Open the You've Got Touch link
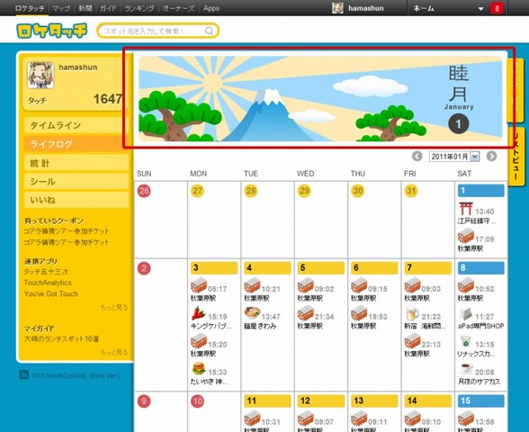Screen dimensions: 529x432 [51, 294]
